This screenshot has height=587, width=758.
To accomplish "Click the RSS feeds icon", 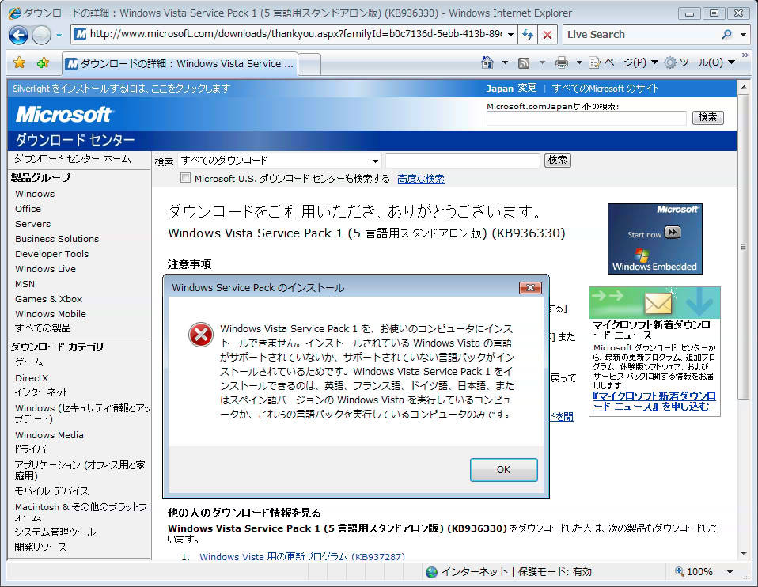I will coord(524,62).
